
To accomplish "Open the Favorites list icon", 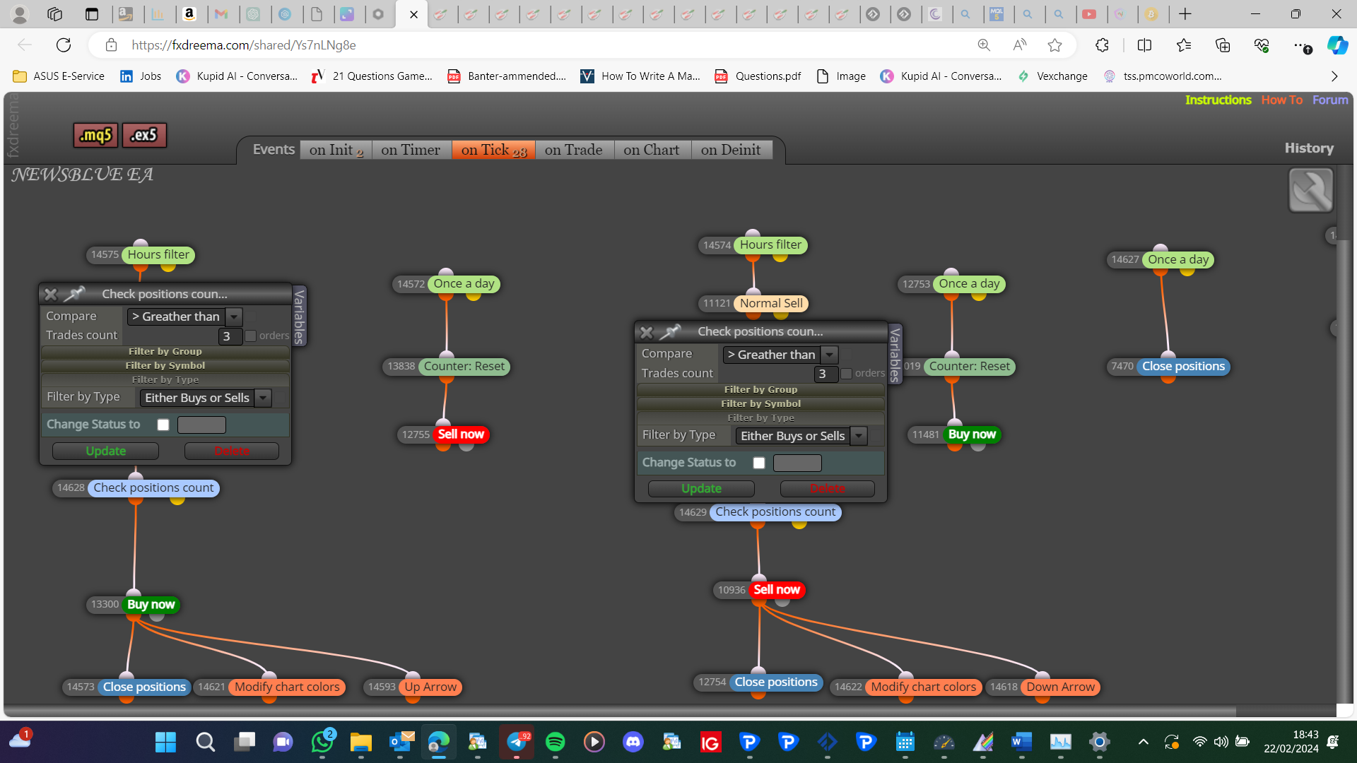I will (x=1184, y=45).
